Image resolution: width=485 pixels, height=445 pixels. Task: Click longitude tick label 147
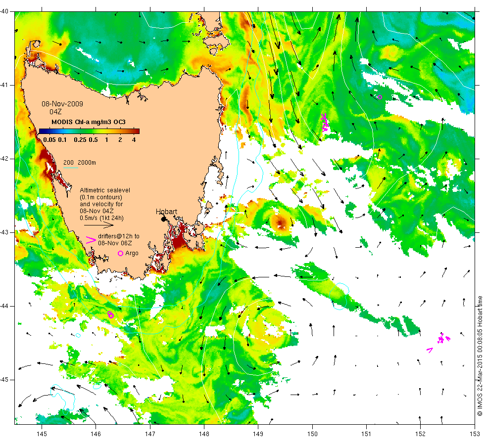click(x=150, y=434)
